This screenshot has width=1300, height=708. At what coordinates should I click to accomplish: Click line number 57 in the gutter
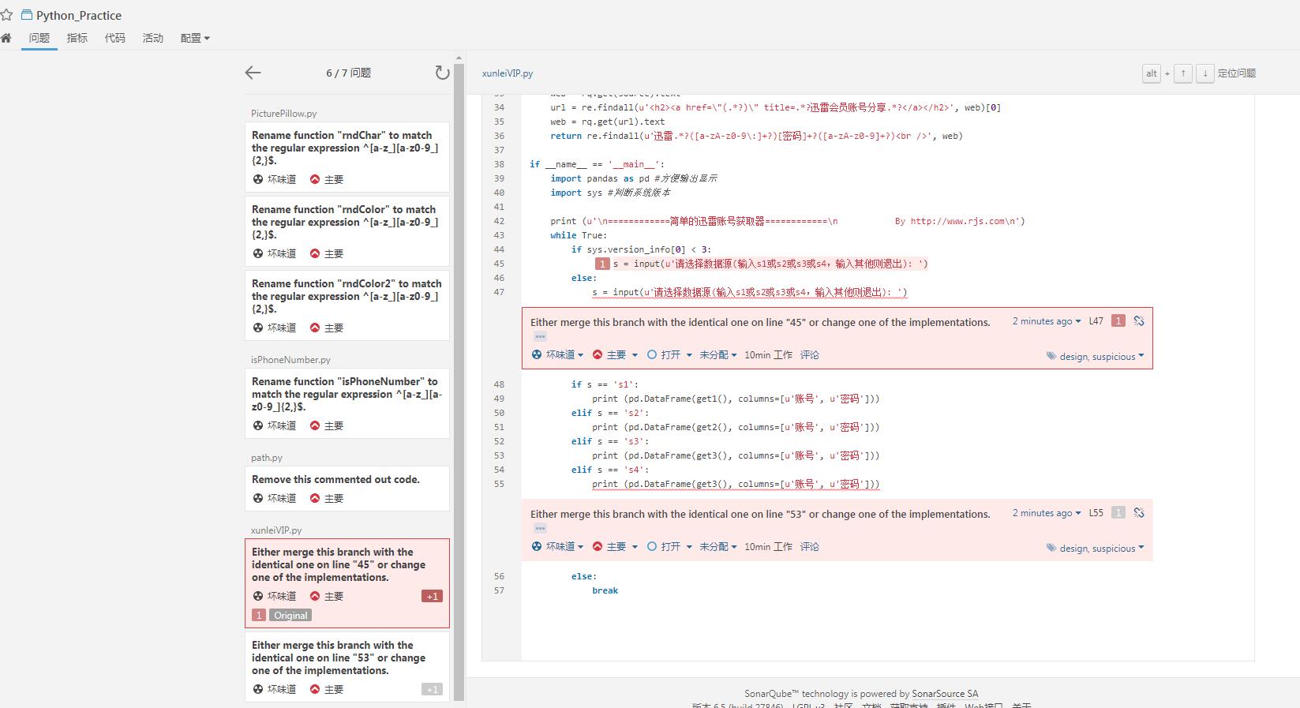(x=499, y=590)
